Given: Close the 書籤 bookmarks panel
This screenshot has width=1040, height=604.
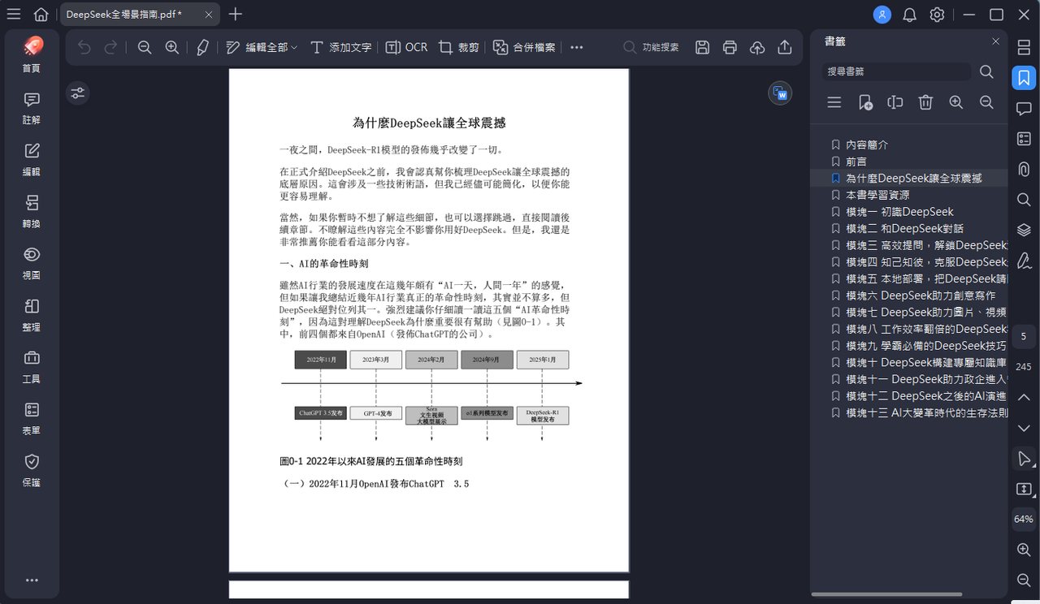Looking at the screenshot, I should [x=996, y=41].
